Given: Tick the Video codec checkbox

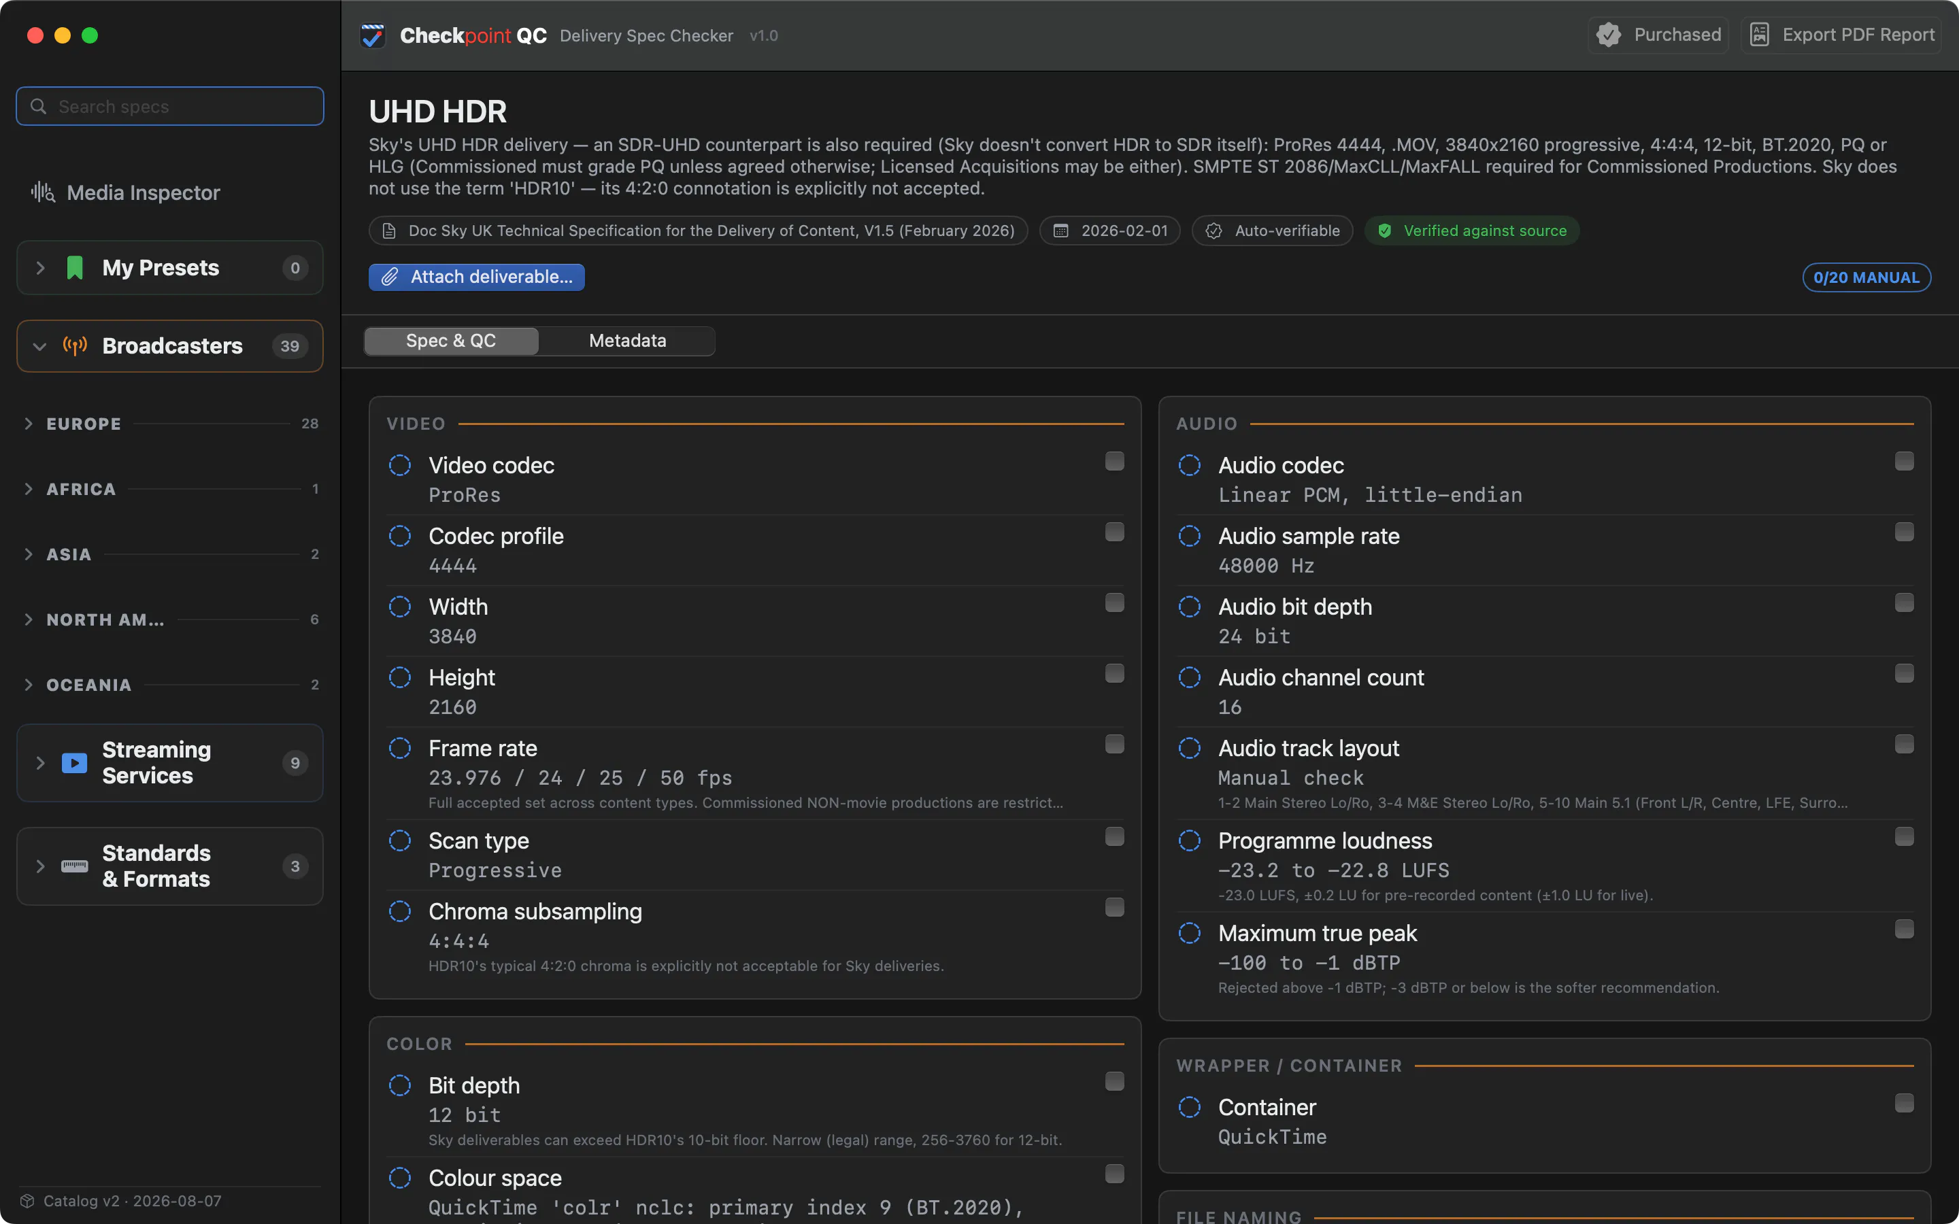Looking at the screenshot, I should (x=1115, y=462).
